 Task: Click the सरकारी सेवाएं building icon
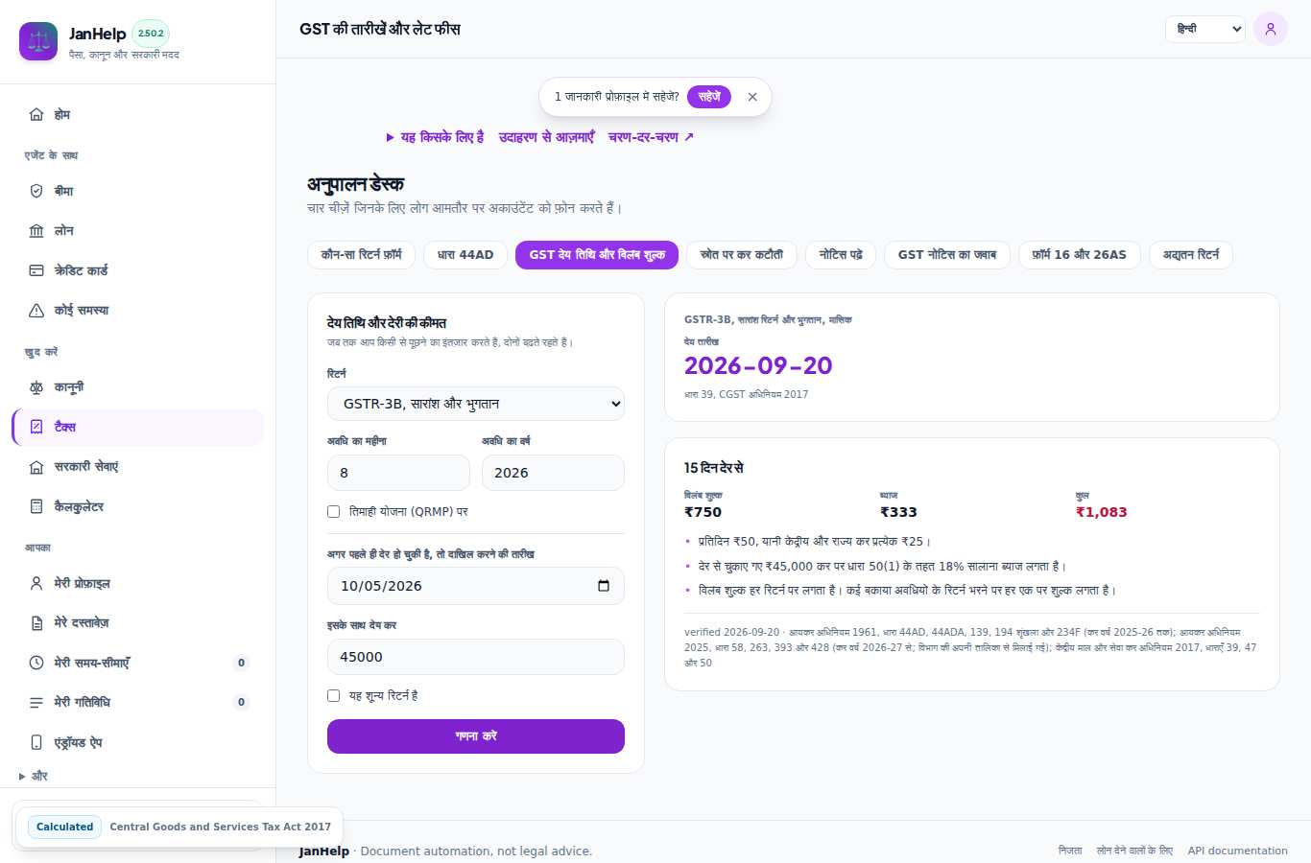point(36,467)
